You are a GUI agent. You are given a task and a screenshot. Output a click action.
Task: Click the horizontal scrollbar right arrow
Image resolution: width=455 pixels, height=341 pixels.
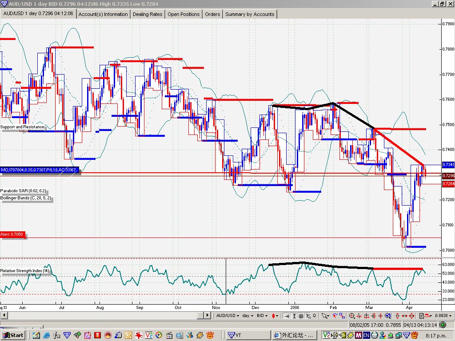[207, 315]
